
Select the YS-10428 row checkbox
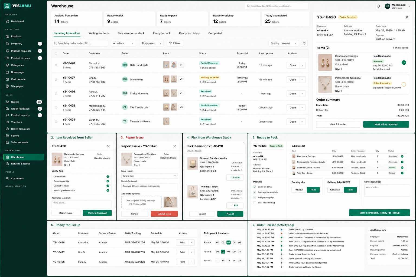tap(56, 65)
